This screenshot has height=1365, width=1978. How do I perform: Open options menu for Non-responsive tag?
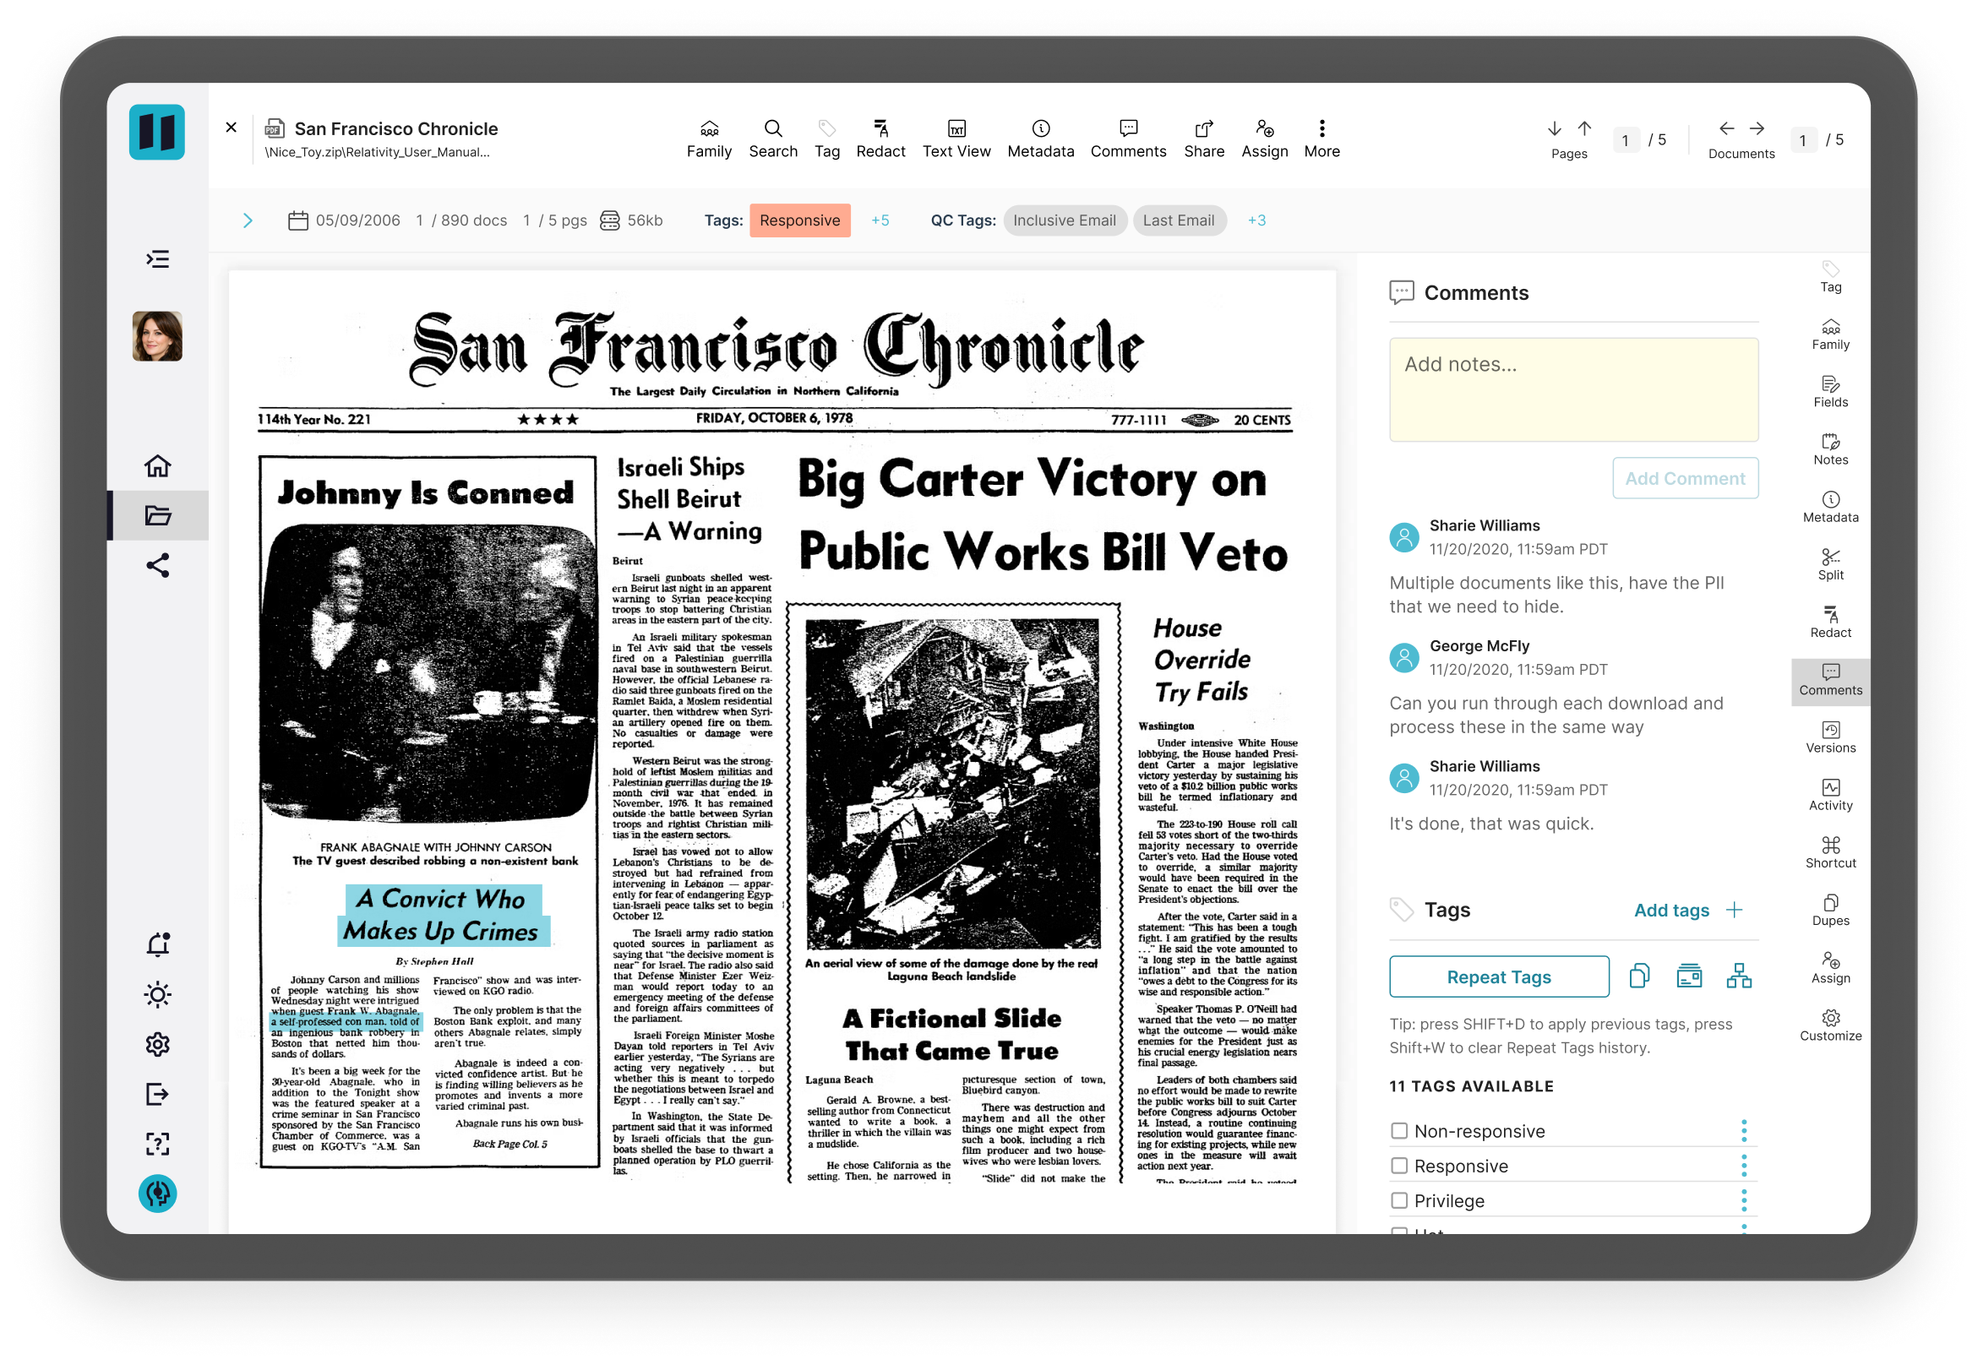point(1743,1131)
